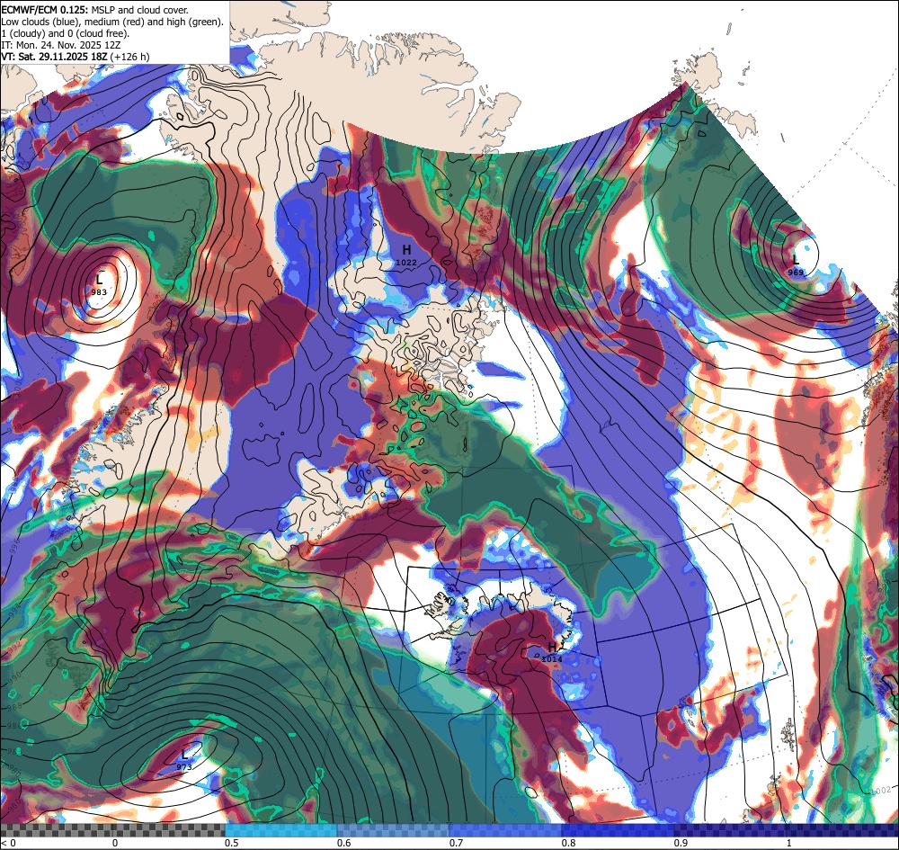The height and width of the screenshot is (850, 899).
Task: Click the '0.9' color scale label
Action: (x=681, y=843)
